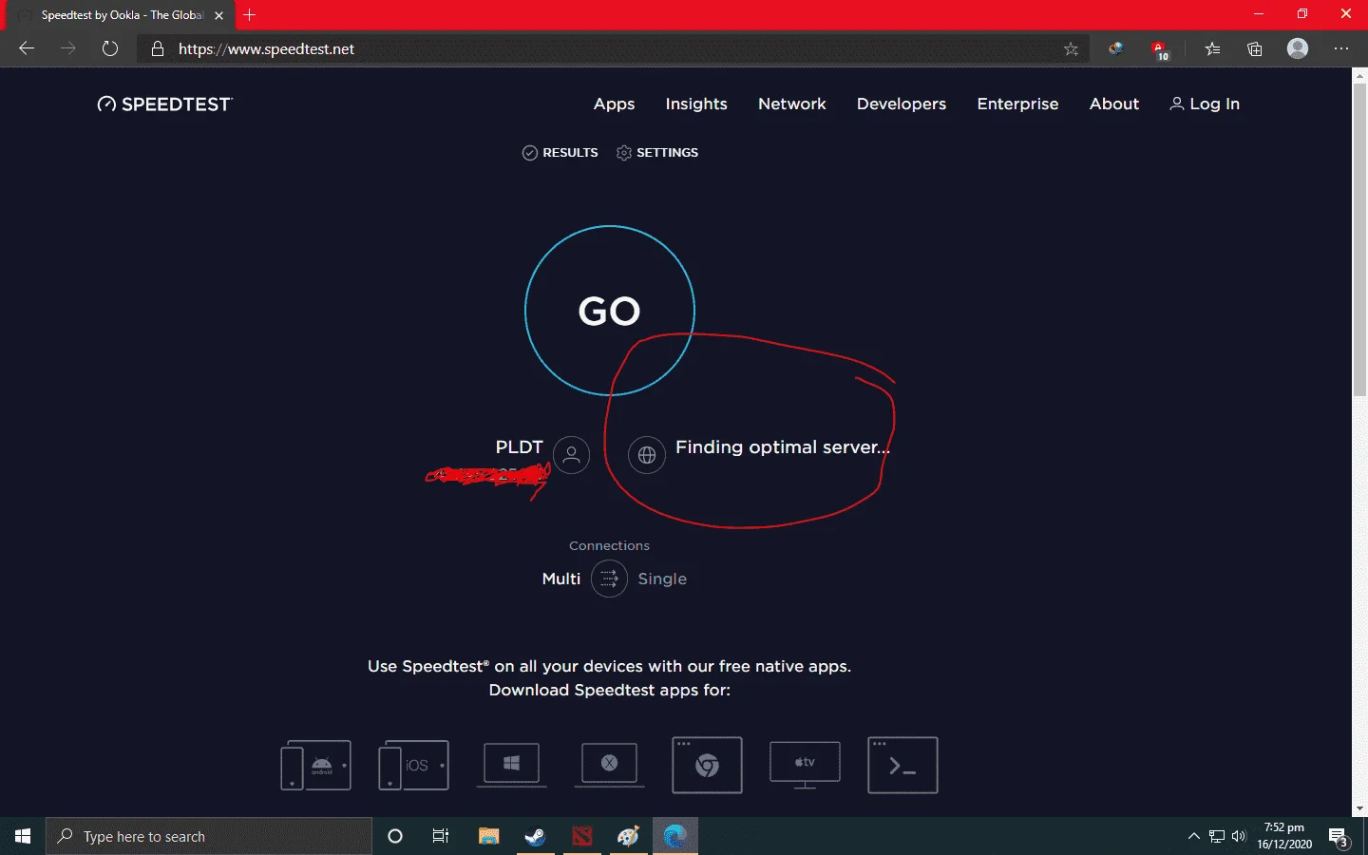Open Dota 2 from the taskbar
The width and height of the screenshot is (1368, 855).
[x=581, y=836]
